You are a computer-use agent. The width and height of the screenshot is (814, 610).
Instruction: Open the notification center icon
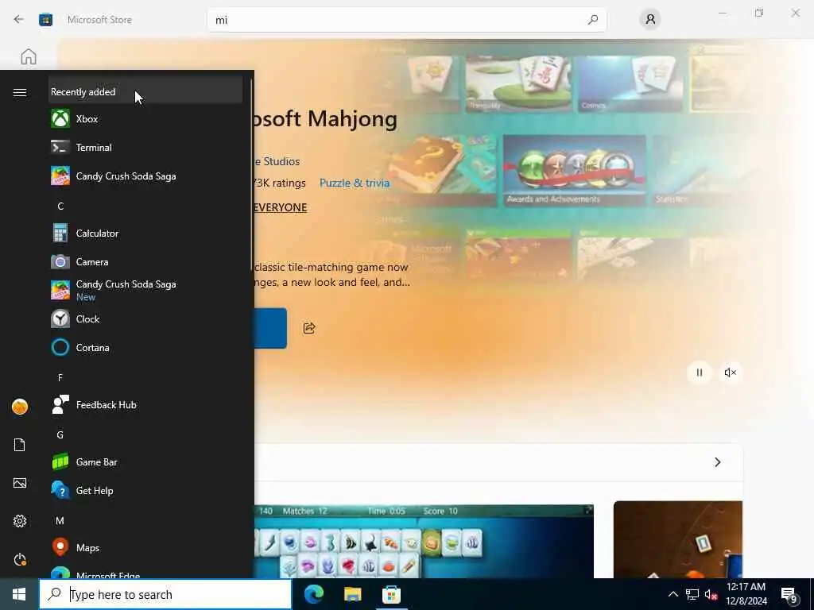[789, 595]
